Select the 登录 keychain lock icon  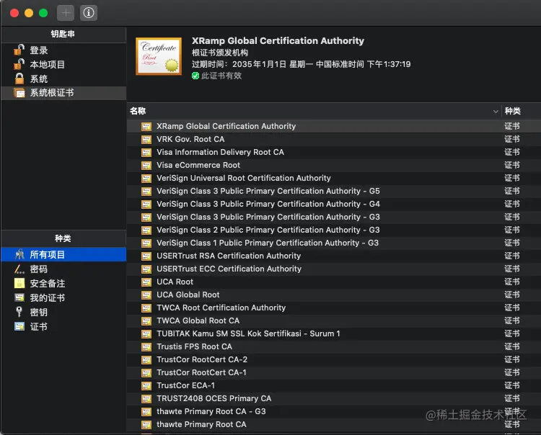[x=19, y=50]
